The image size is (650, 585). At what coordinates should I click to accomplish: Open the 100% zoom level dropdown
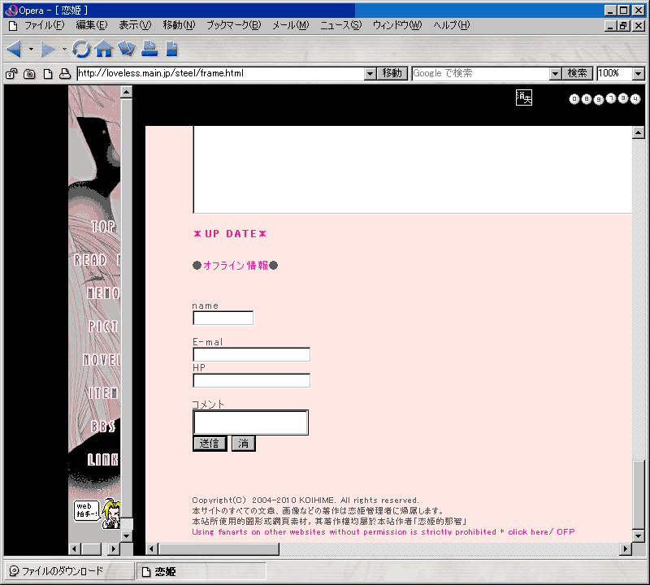click(639, 74)
